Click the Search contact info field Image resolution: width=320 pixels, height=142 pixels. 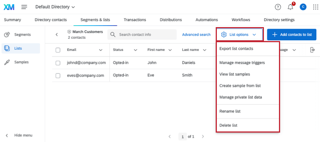click(142, 35)
